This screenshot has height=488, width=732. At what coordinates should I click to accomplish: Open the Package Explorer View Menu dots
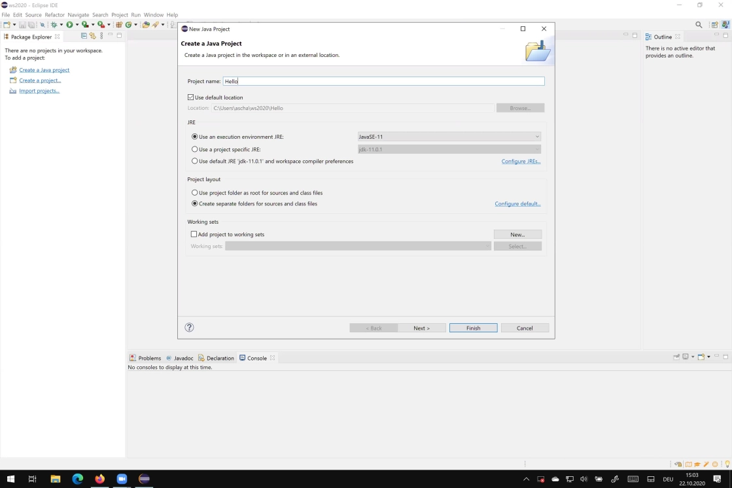pyautogui.click(x=101, y=36)
